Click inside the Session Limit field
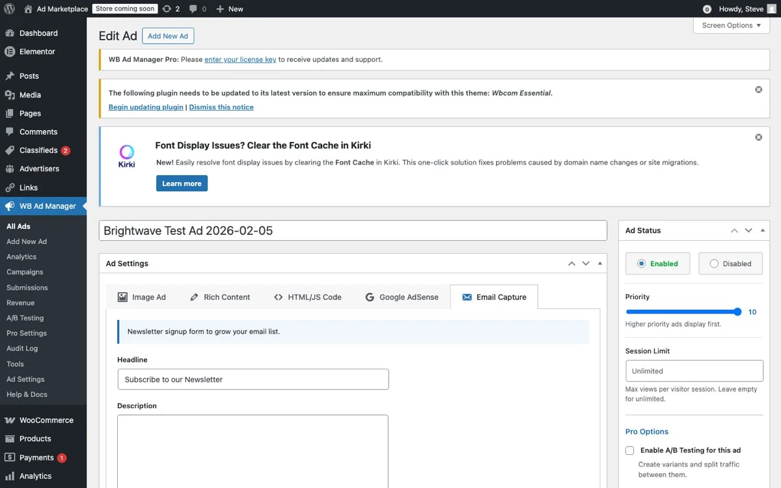781x488 pixels. pos(694,370)
